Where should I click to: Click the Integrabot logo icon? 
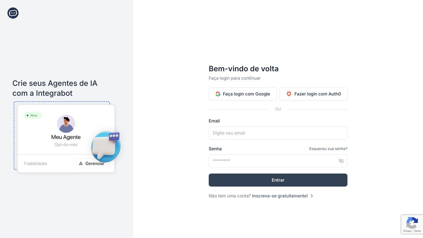click(13, 13)
